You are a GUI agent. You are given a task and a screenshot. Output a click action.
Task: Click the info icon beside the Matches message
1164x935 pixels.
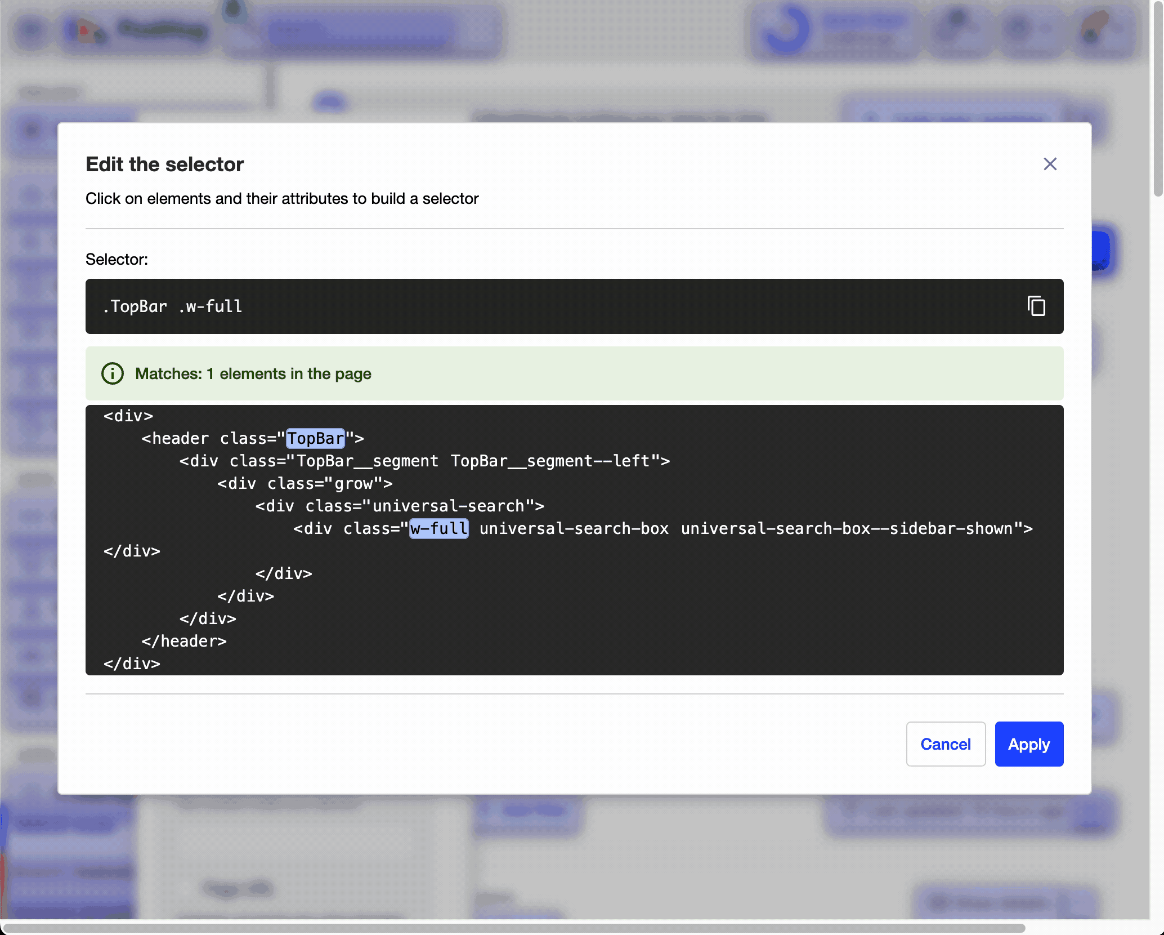112,373
